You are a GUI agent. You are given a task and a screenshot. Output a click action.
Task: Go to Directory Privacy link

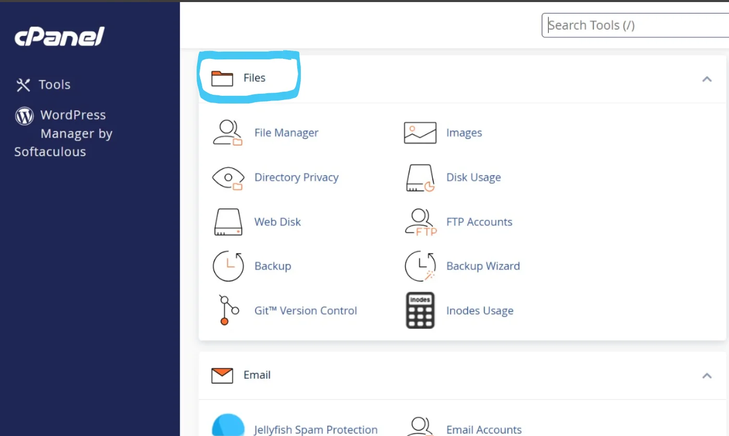point(297,178)
